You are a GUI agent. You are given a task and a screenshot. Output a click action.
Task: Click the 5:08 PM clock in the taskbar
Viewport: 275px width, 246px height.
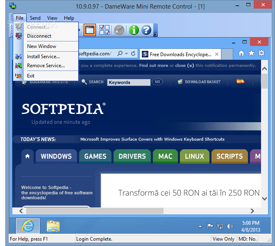click(251, 223)
